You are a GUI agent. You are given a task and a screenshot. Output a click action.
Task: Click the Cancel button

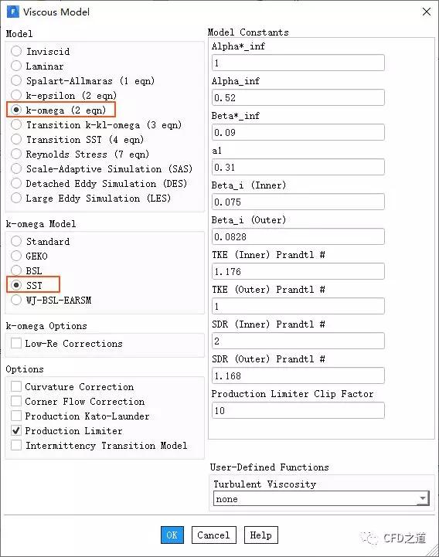[214, 535]
